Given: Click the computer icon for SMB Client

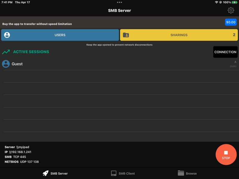Looking at the screenshot, I should 114,173.
